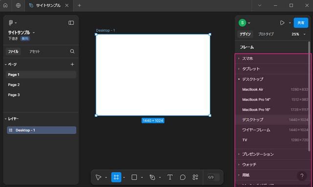Select the Pen tool
Viewport: 313px width, 187px height.
pos(152,177)
